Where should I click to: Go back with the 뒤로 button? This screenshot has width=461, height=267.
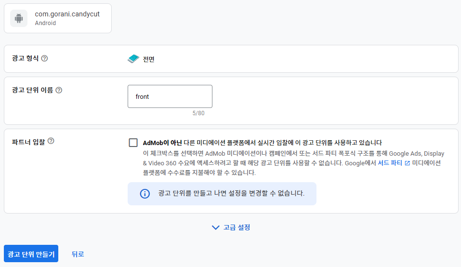tap(78, 254)
